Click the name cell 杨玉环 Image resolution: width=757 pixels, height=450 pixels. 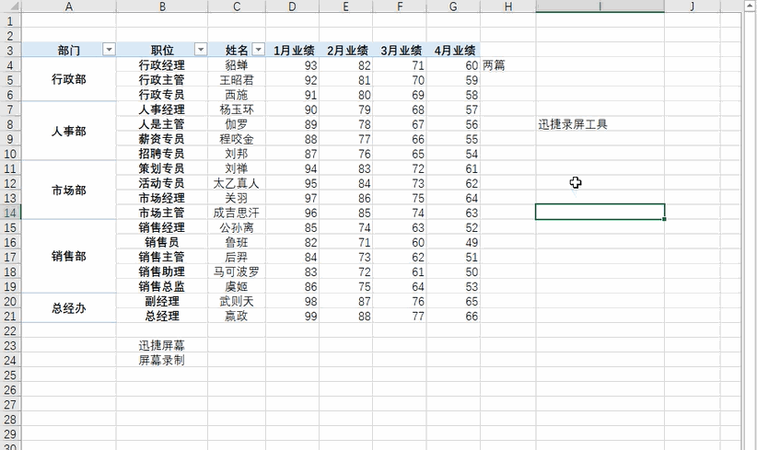(x=237, y=110)
